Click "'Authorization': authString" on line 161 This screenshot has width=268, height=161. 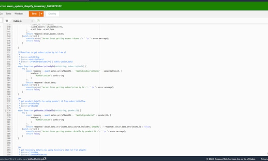coord(49,76)
